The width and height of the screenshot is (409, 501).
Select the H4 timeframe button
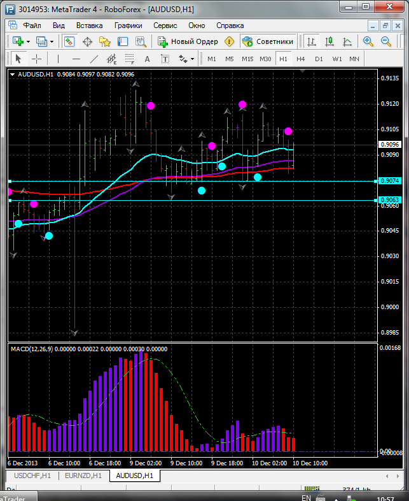301,59
